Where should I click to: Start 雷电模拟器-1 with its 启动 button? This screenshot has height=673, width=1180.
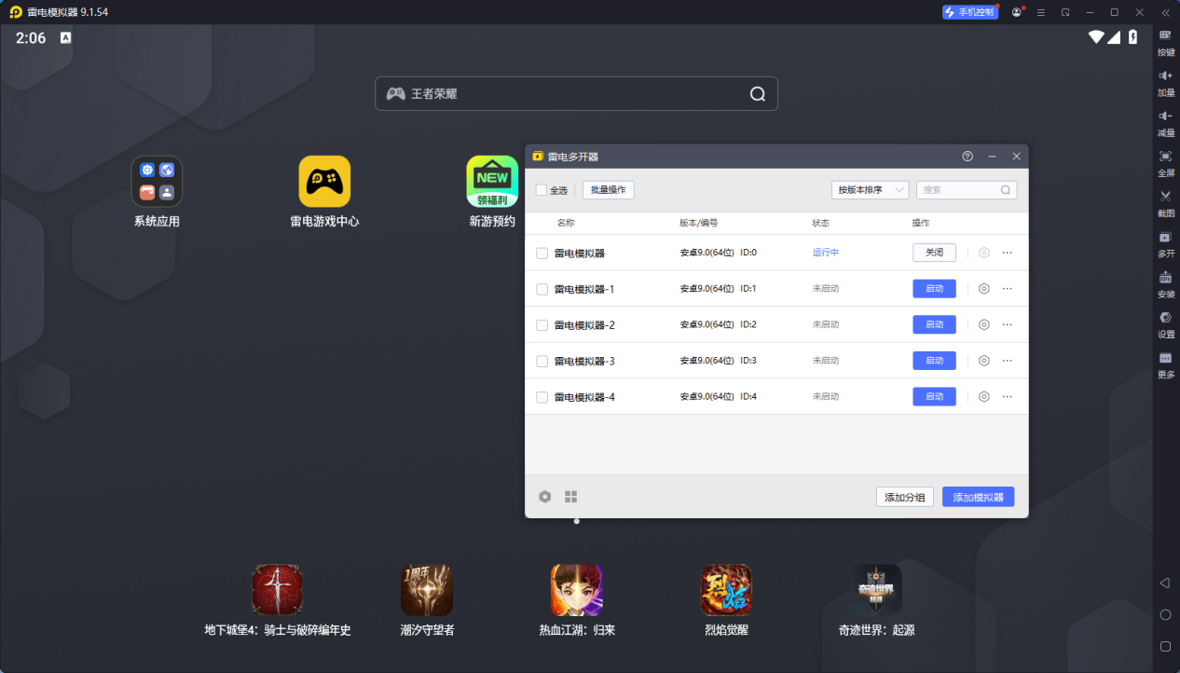933,288
